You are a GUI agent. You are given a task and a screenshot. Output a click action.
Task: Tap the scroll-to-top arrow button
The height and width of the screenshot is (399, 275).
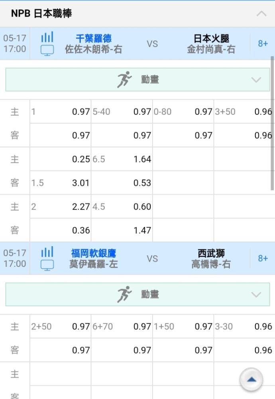tap(251, 379)
